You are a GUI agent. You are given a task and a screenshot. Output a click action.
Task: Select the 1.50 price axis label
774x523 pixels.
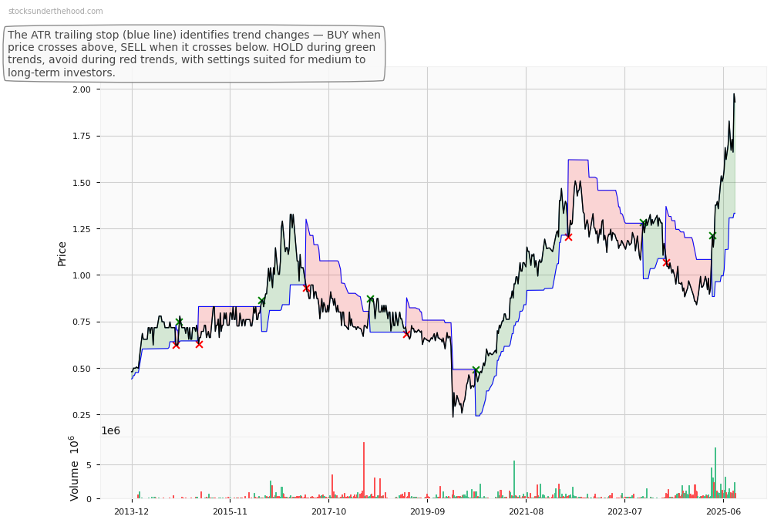(82, 183)
